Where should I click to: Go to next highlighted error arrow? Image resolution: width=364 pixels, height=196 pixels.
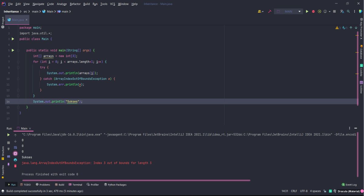click(x=356, y=28)
